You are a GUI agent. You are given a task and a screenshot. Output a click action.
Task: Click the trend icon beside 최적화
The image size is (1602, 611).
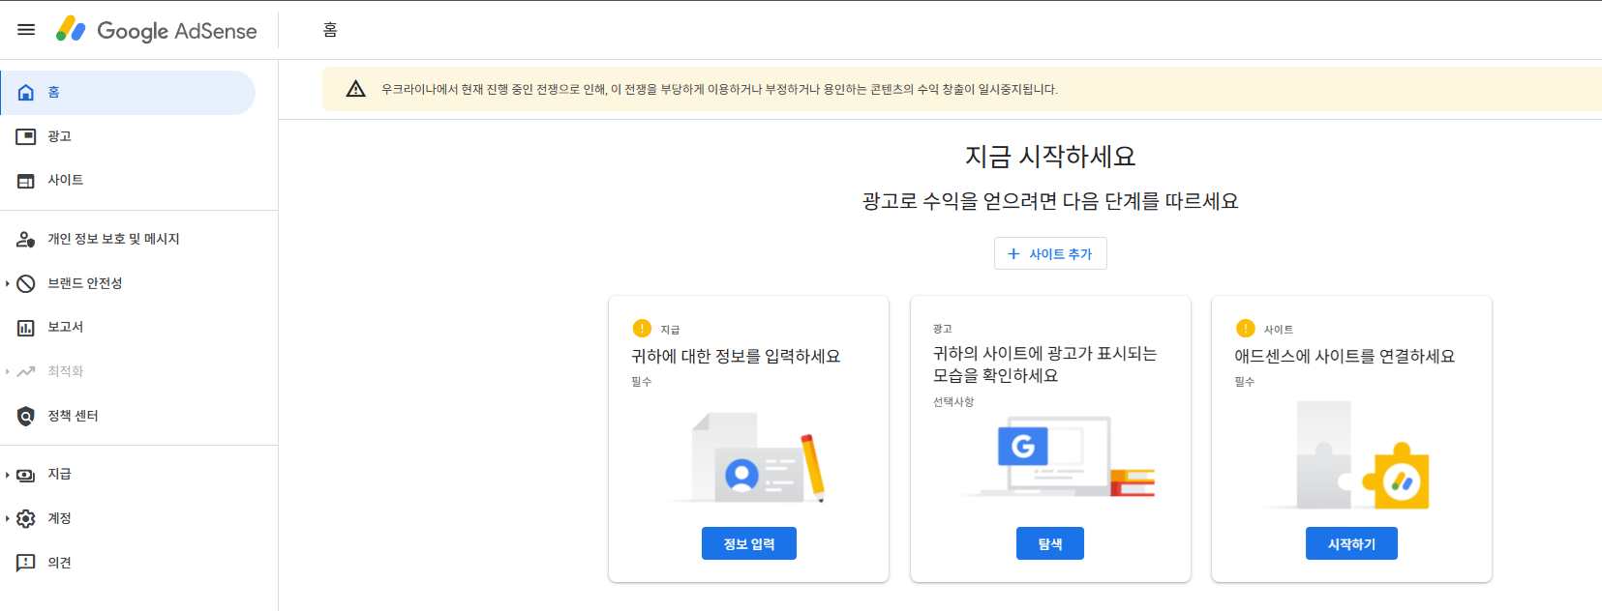point(26,371)
